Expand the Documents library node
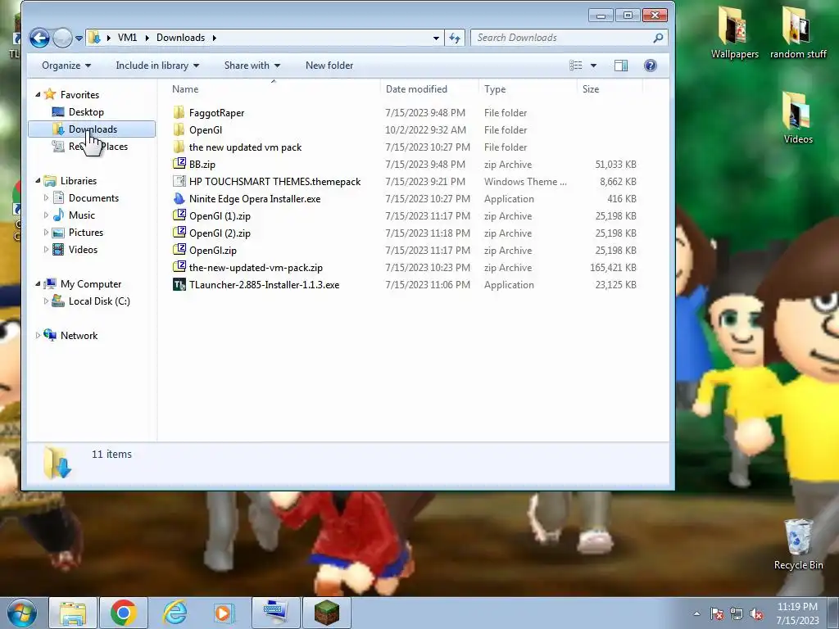 (46, 198)
